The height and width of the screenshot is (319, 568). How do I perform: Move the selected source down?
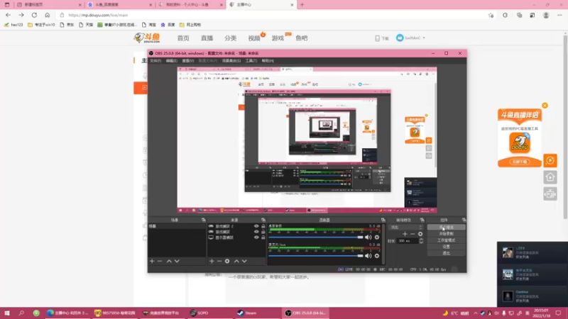point(245,261)
